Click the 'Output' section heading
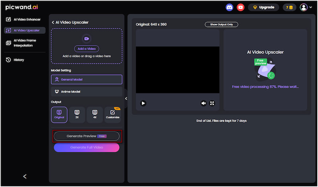Screen dimensions: 318x187 click(x=56, y=102)
